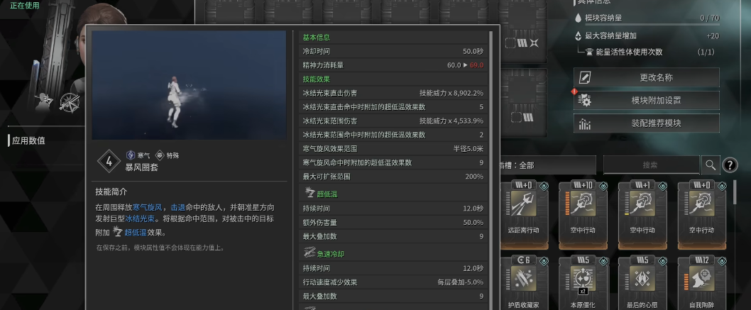The width and height of the screenshot is (751, 310).
Task: Click the 技能效果 heading
Action: click(x=316, y=79)
